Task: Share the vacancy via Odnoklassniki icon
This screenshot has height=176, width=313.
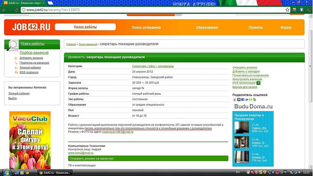Action: click(x=250, y=99)
